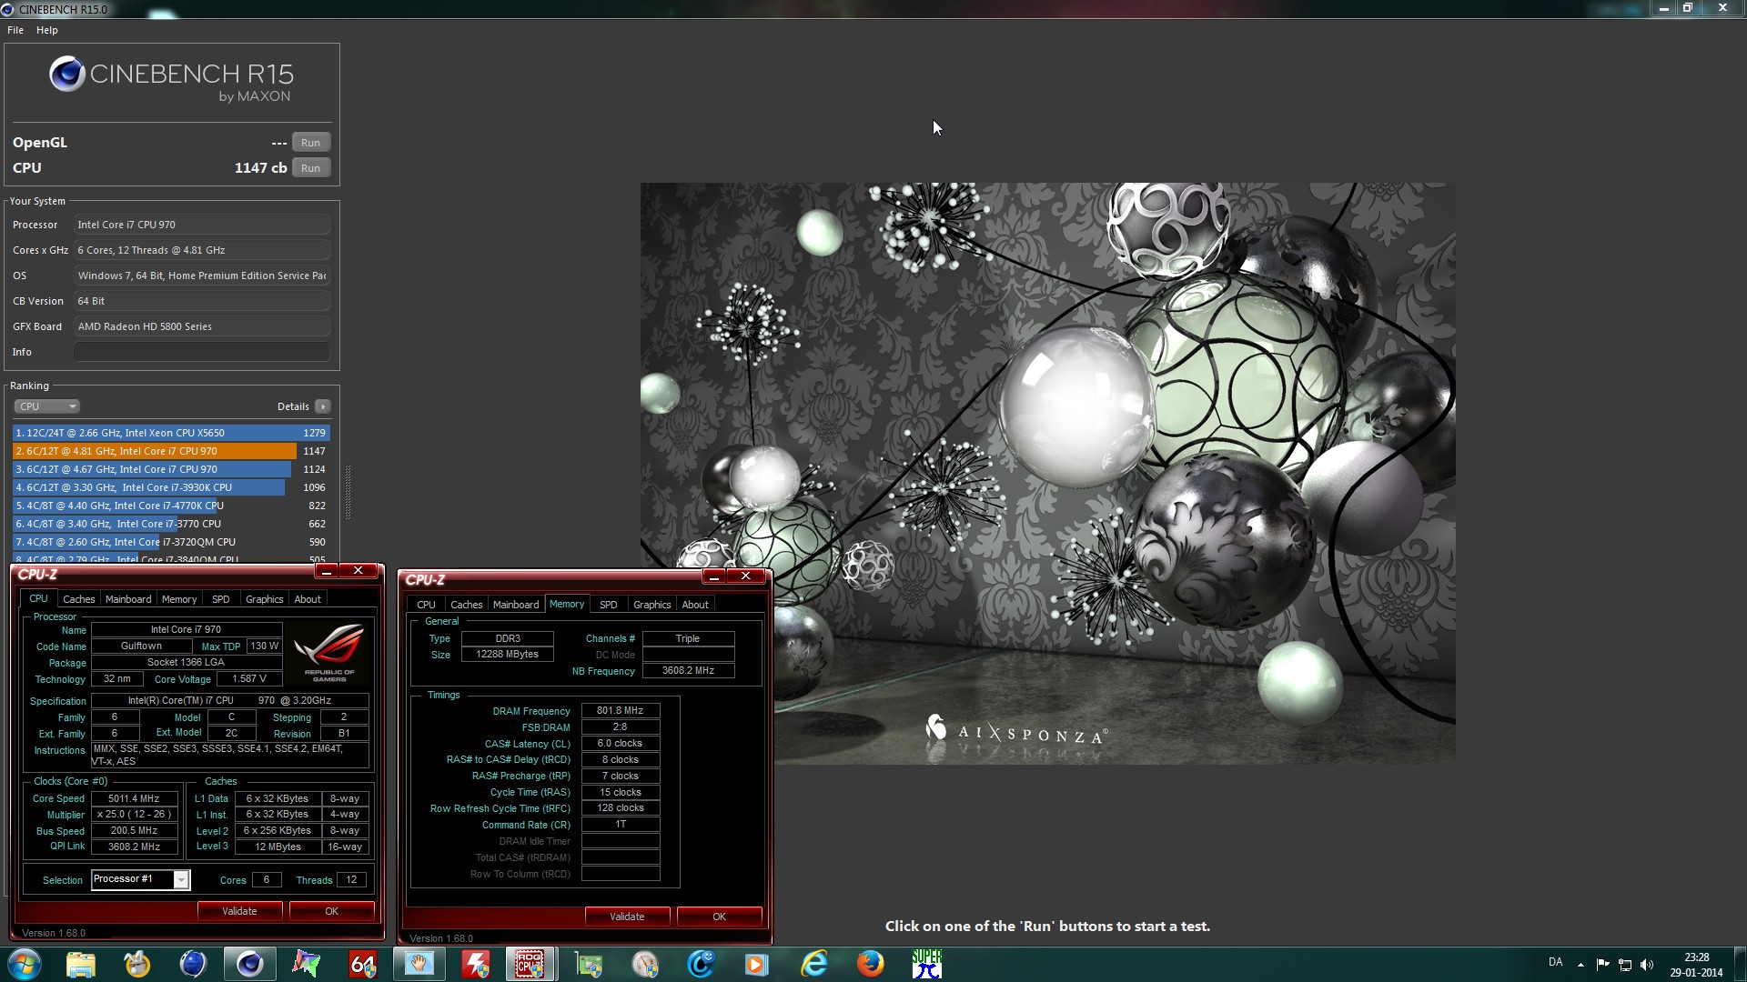Open Memory tab in left CPU-Z
The image size is (1747, 982).
click(179, 599)
